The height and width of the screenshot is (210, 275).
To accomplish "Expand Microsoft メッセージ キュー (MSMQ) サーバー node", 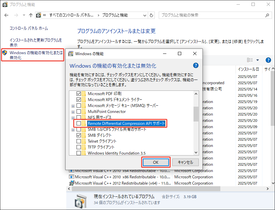I will 73,106.
